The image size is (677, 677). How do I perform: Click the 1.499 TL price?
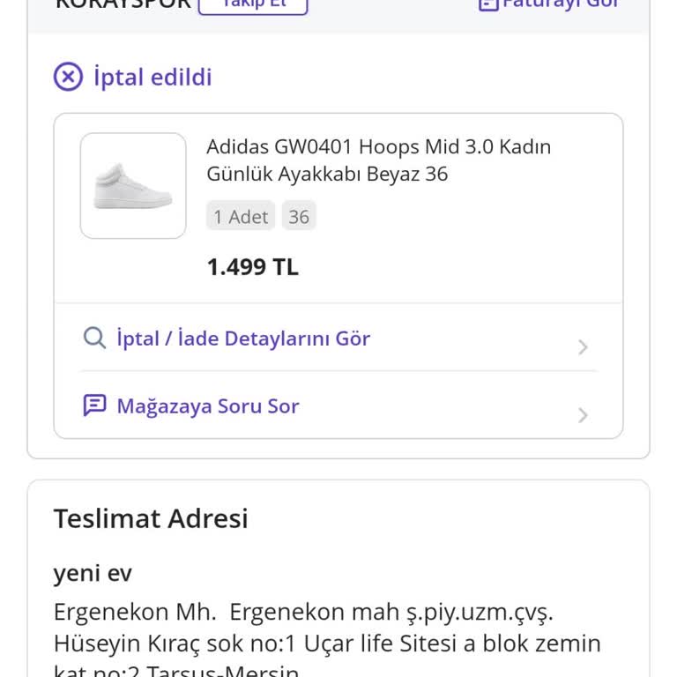(253, 267)
